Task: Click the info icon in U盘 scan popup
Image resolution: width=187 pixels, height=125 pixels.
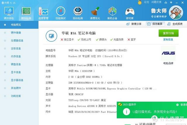Action: pos(127,112)
